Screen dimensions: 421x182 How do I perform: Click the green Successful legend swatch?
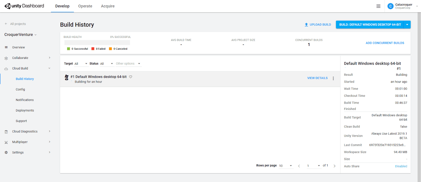coord(68,49)
